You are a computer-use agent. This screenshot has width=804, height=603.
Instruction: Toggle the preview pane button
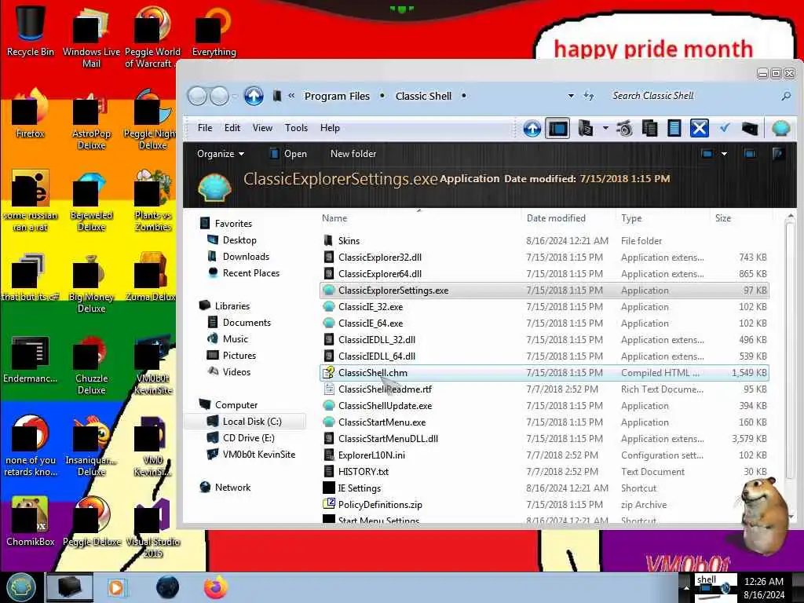coord(750,154)
